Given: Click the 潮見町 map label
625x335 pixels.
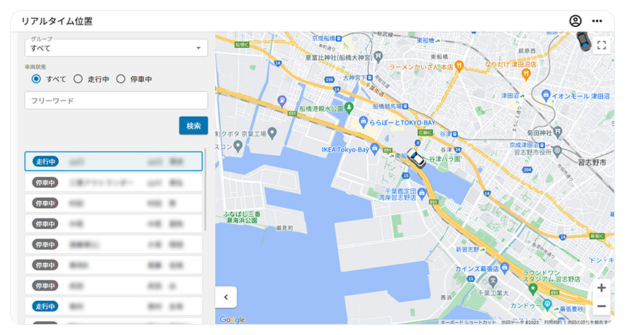Looking at the screenshot, I should 284,228.
